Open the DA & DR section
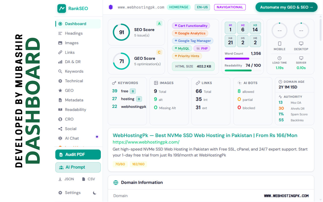Image resolution: width=323 pixels, height=202 pixels. click(x=78, y=62)
